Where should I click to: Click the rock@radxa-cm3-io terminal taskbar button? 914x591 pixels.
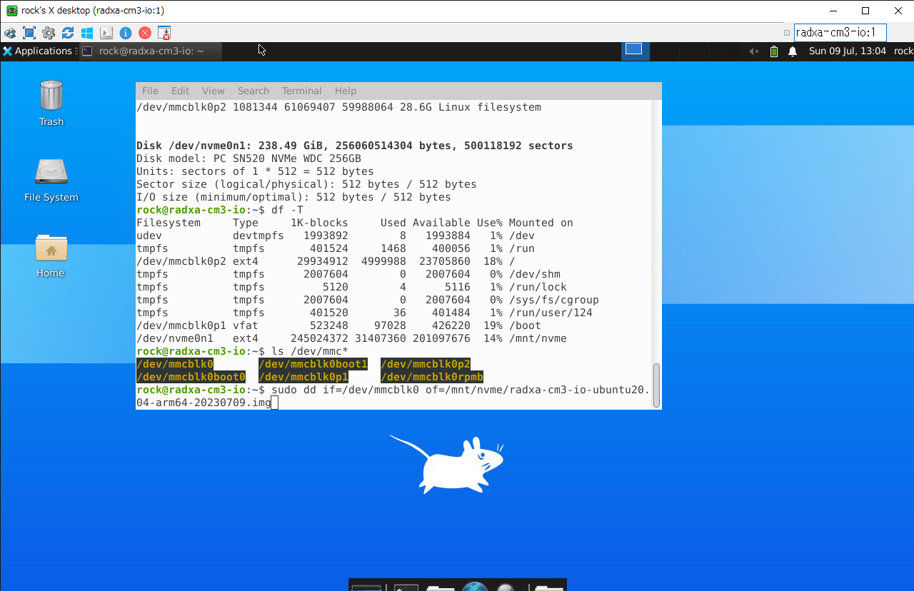click(150, 51)
